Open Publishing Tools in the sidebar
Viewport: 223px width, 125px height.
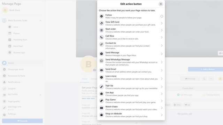[x=20, y=40]
